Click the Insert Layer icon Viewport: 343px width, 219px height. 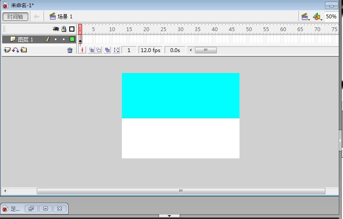[x=7, y=50]
